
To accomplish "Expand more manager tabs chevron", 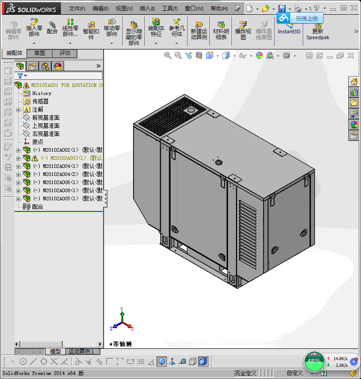I will 98,66.
